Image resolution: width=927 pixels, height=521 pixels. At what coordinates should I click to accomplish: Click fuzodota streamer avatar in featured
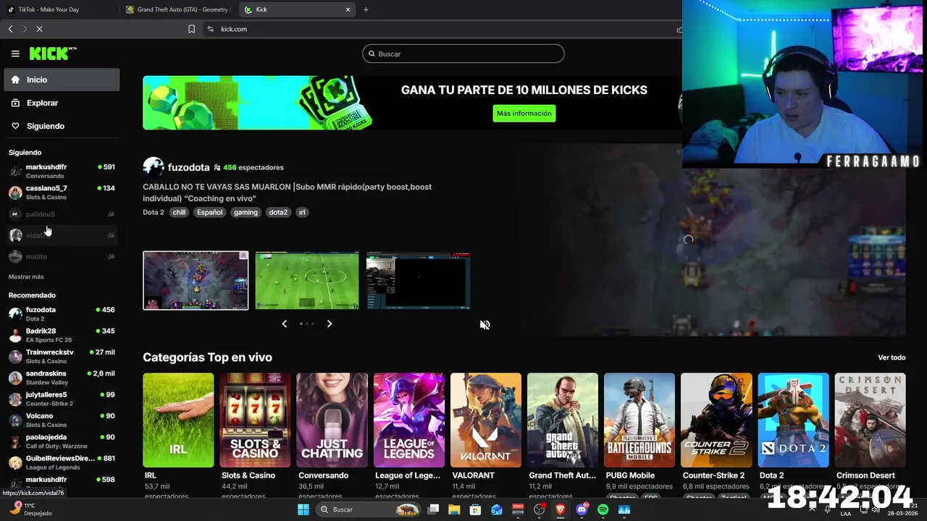point(154,167)
